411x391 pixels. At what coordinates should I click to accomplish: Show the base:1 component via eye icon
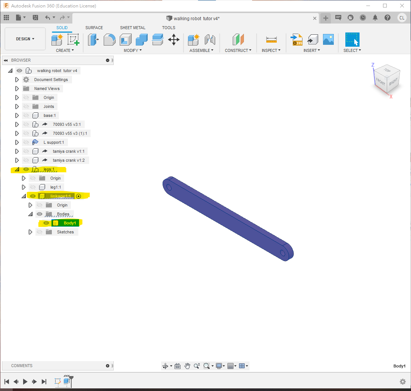tap(26, 115)
